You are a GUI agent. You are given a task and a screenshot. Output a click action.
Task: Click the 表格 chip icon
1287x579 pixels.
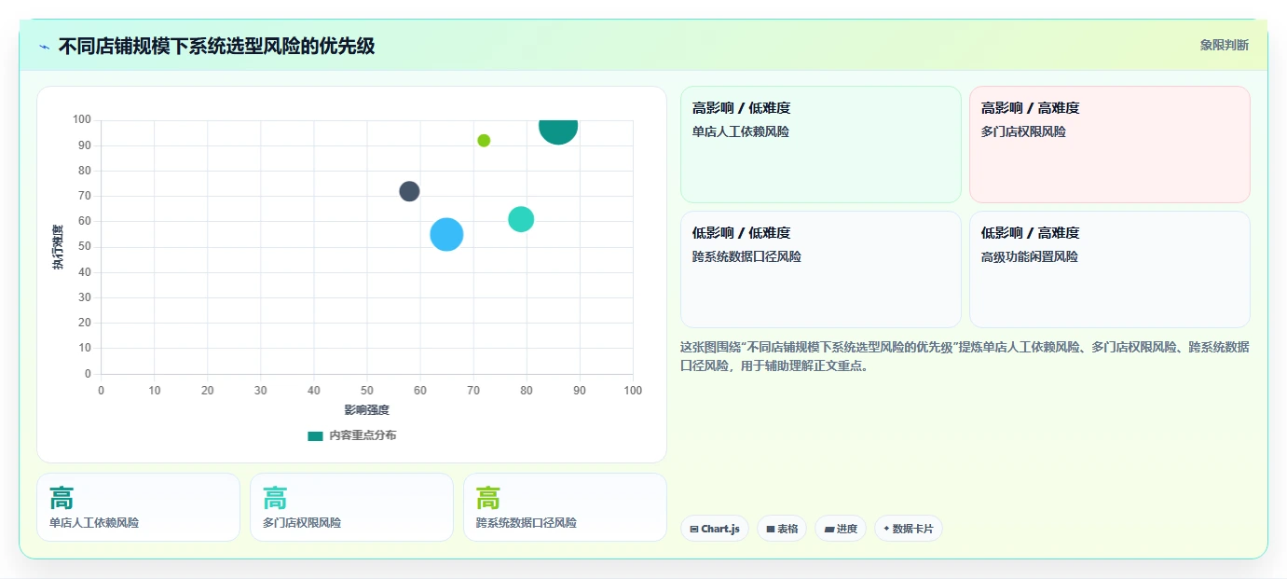tap(771, 529)
